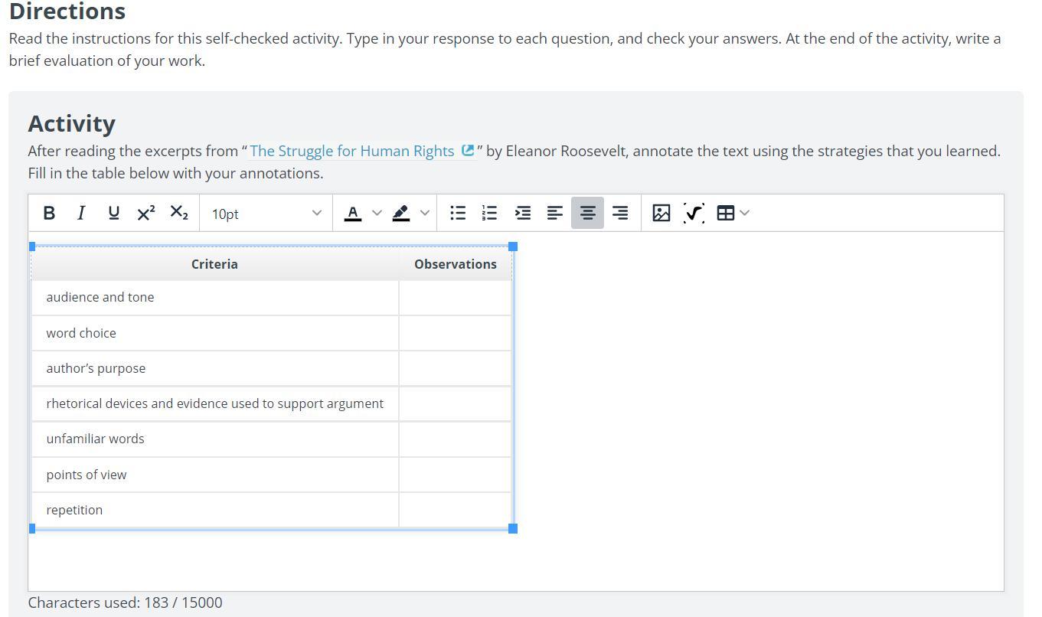The height and width of the screenshot is (617, 1042).
Task: Apply superscript formatting
Action: tap(146, 213)
